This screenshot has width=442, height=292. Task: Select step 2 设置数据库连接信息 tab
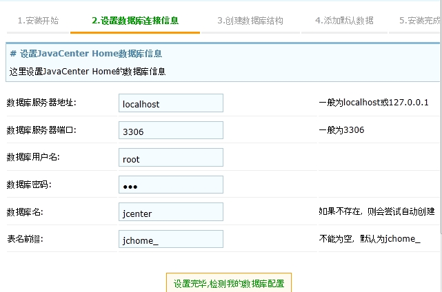click(x=135, y=21)
